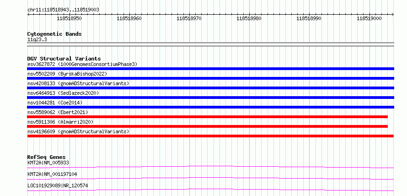The image size is (407, 196).
Task: Click the magenta gene line for LOC101929089|NR_120574
Action: tap(210, 190)
